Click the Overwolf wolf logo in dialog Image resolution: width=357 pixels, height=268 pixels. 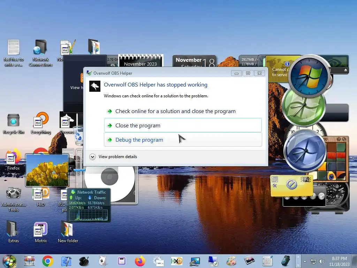(x=95, y=86)
